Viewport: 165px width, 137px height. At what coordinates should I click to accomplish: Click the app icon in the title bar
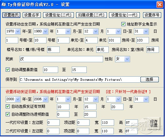coord(4,4)
